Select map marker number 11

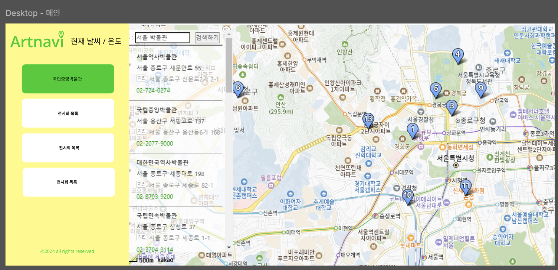click(x=466, y=187)
